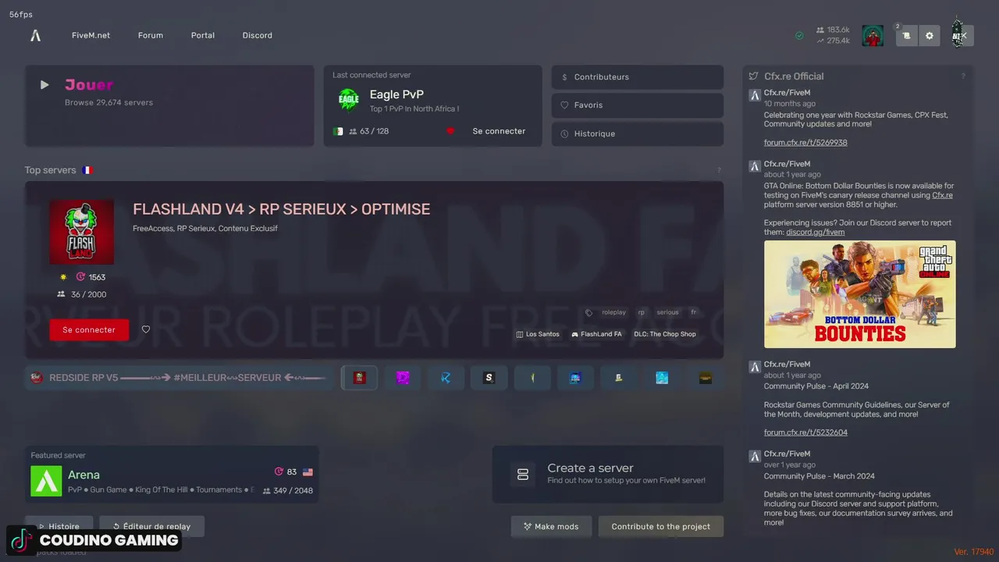Screen dimensions: 999x562
Task: Click the roleplay tag
Action: pyautogui.click(x=613, y=312)
